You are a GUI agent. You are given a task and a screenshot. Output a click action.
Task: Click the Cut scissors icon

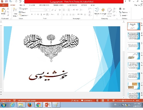coord(8,9)
